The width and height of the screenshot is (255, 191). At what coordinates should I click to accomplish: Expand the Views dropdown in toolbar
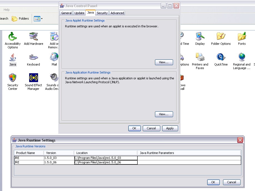(42, 19)
